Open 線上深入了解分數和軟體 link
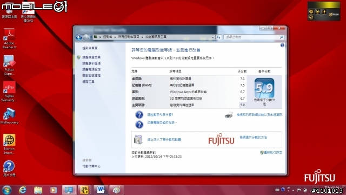Viewport: 346px width, 195px height. click(x=164, y=140)
